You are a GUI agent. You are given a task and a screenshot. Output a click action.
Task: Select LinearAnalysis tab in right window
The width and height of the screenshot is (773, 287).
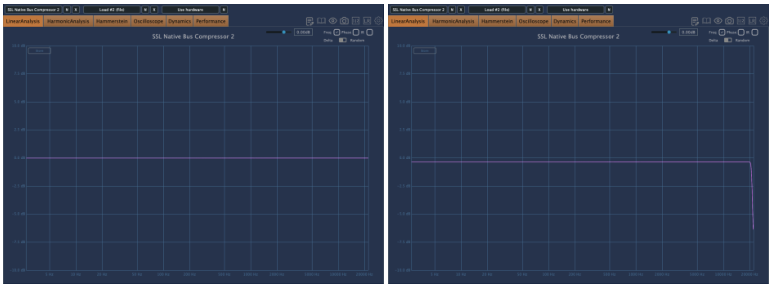point(408,21)
